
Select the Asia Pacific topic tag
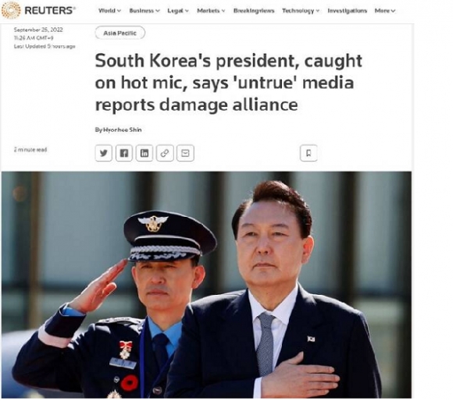pyautogui.click(x=120, y=33)
